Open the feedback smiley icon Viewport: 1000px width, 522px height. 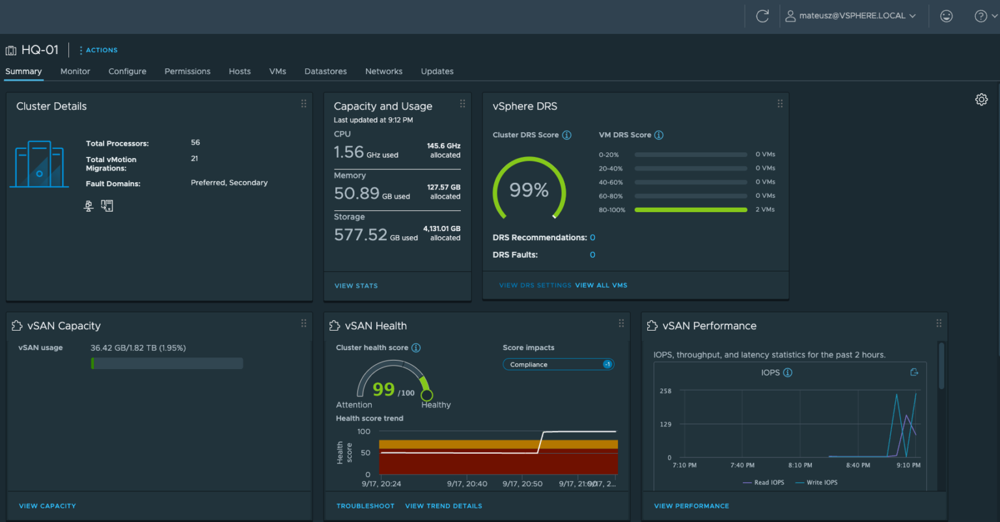(x=947, y=16)
